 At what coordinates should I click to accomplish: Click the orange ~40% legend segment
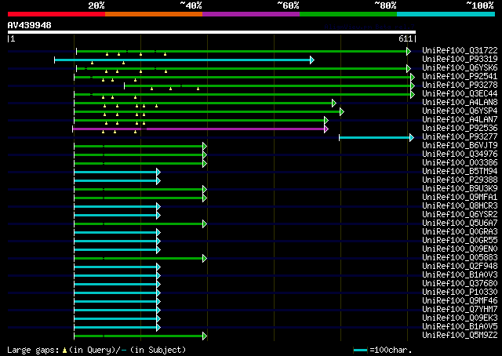[154, 14]
